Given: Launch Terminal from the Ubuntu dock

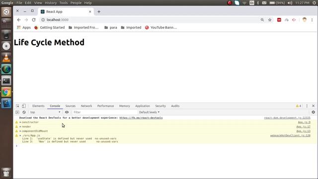Looking at the screenshot, I should point(6,81).
